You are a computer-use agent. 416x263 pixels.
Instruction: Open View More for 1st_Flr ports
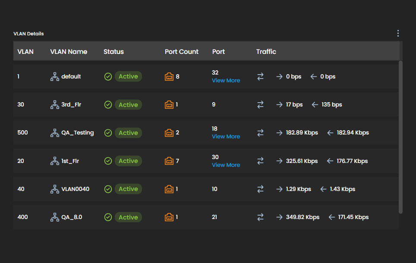pos(226,165)
